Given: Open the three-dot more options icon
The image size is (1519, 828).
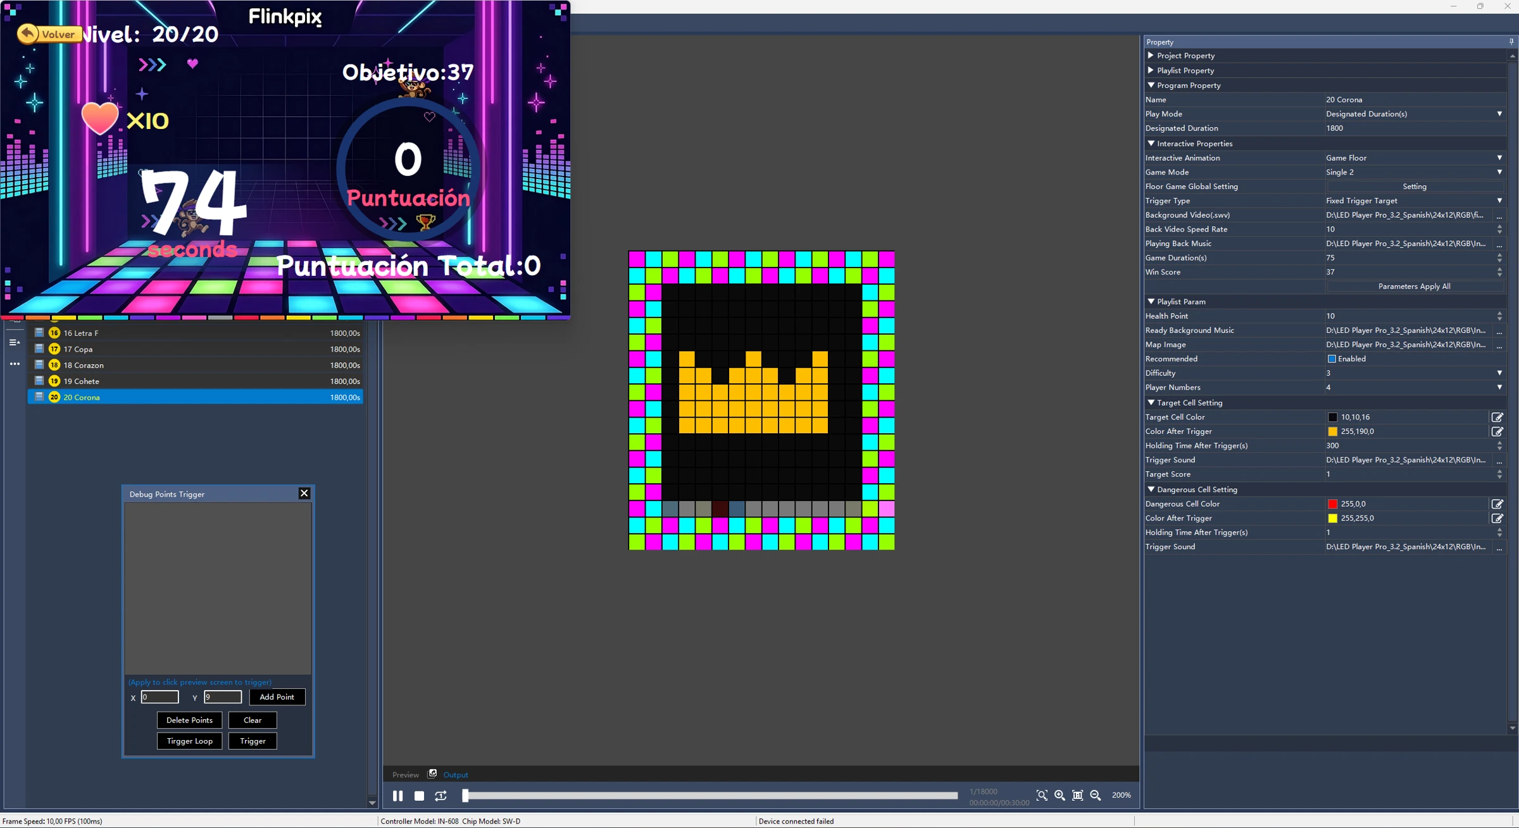Looking at the screenshot, I should coord(15,364).
